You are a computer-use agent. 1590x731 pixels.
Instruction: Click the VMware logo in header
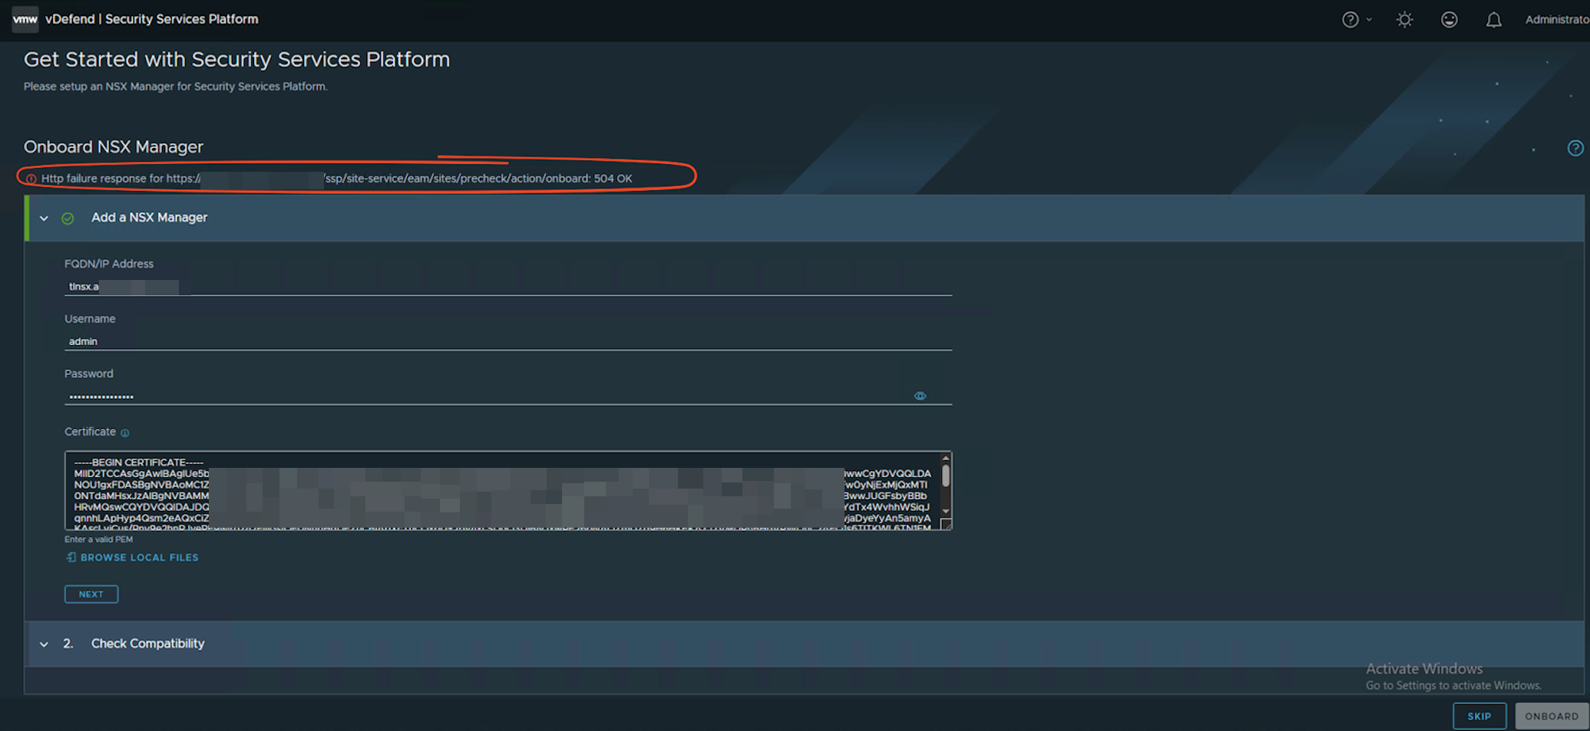coord(25,19)
